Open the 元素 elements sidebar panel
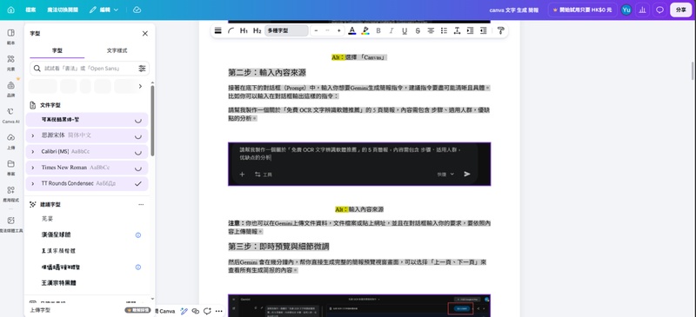 click(11, 63)
